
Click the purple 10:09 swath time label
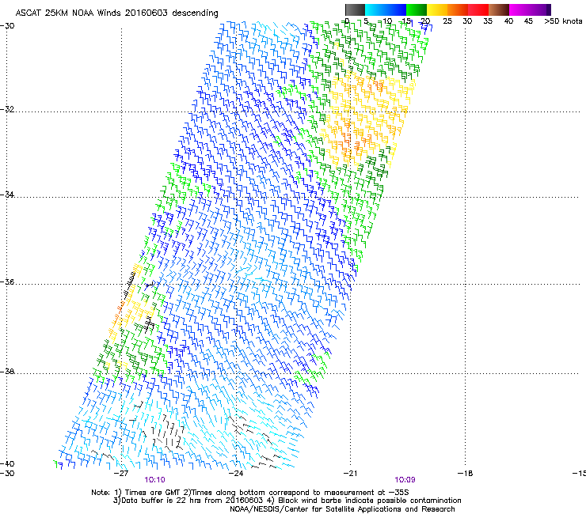pyautogui.click(x=405, y=480)
